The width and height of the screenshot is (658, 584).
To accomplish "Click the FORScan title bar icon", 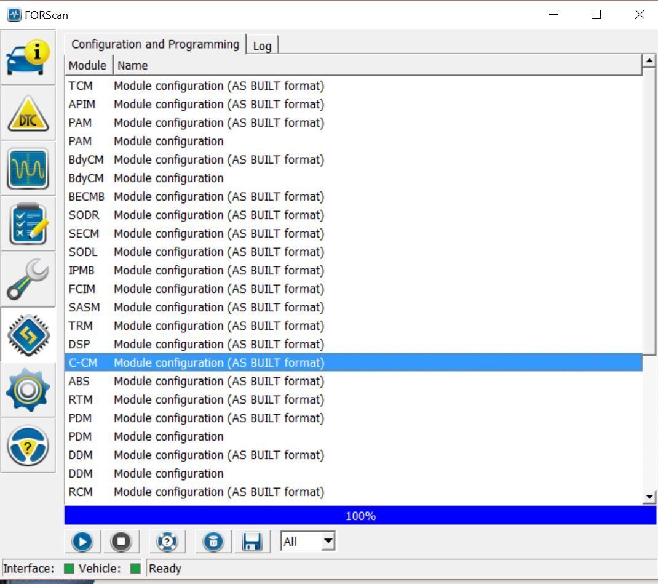I will coord(14,15).
